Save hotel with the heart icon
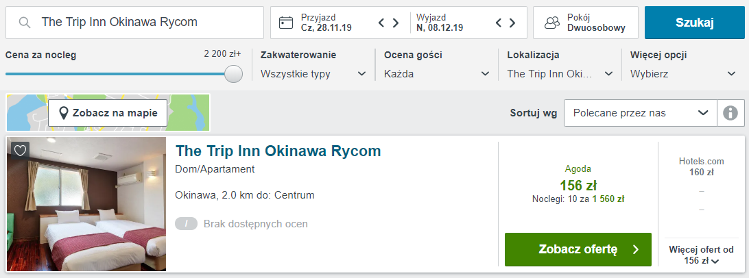 pyautogui.click(x=20, y=151)
